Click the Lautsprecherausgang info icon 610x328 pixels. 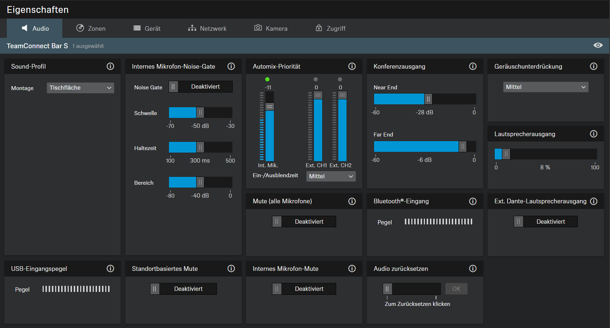click(x=594, y=134)
